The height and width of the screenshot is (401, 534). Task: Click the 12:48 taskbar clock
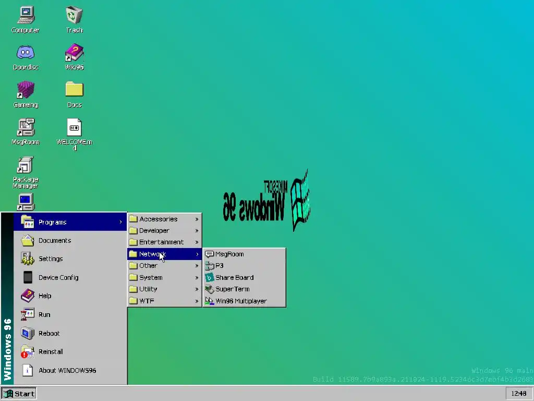pos(519,394)
